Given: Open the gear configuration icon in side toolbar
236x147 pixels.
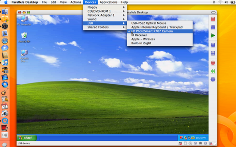Looking at the screenshot, I should click(x=213, y=79).
